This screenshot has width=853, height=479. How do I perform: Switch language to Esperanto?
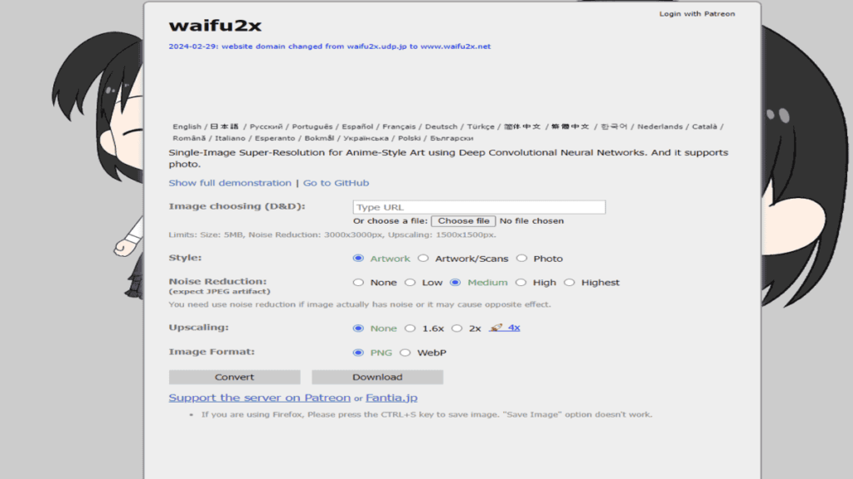pos(275,139)
